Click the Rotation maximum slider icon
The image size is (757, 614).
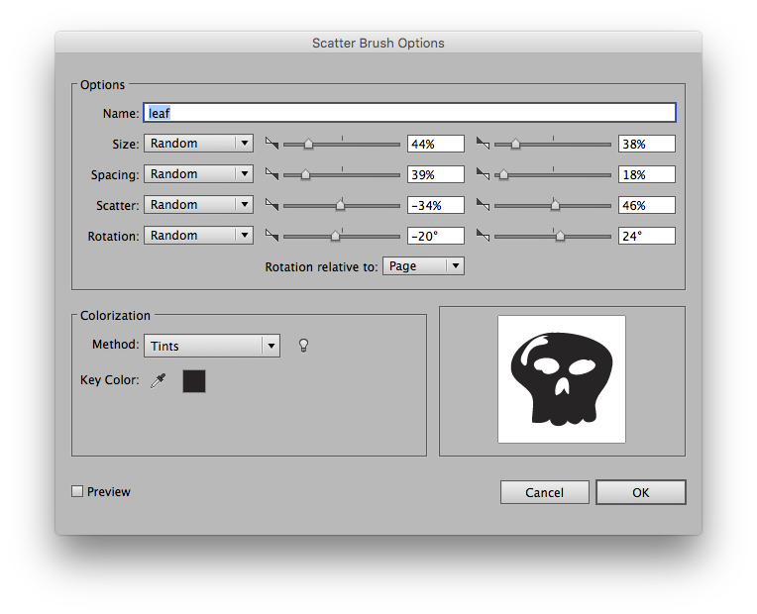(484, 236)
